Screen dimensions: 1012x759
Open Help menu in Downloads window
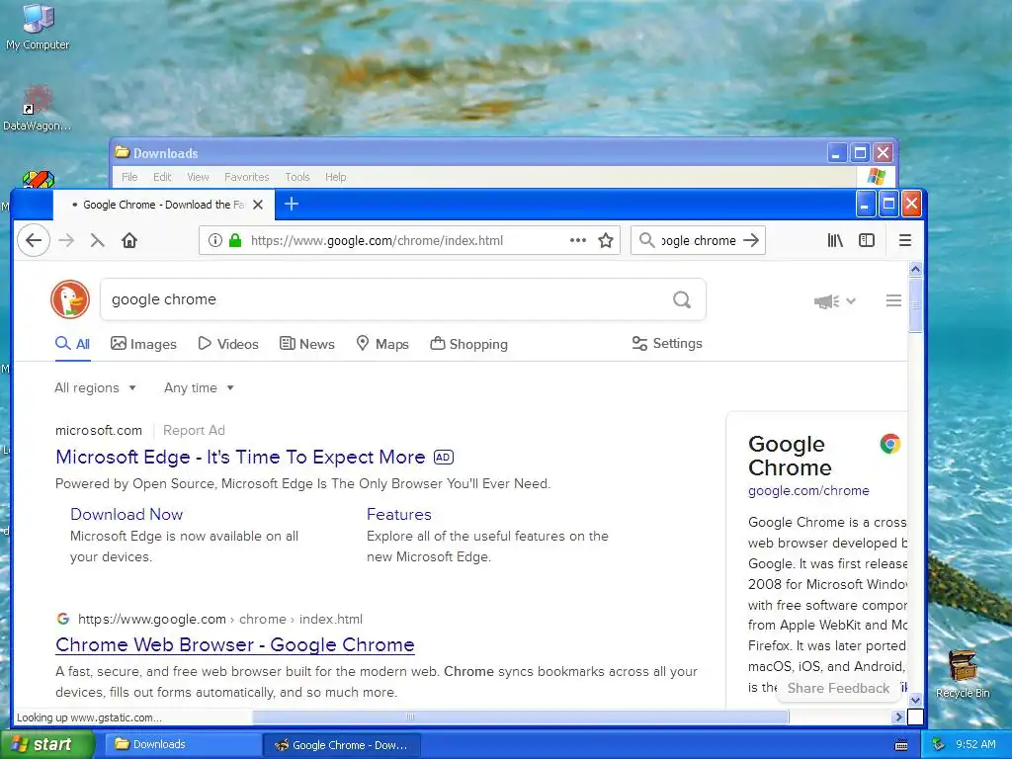[x=336, y=177]
